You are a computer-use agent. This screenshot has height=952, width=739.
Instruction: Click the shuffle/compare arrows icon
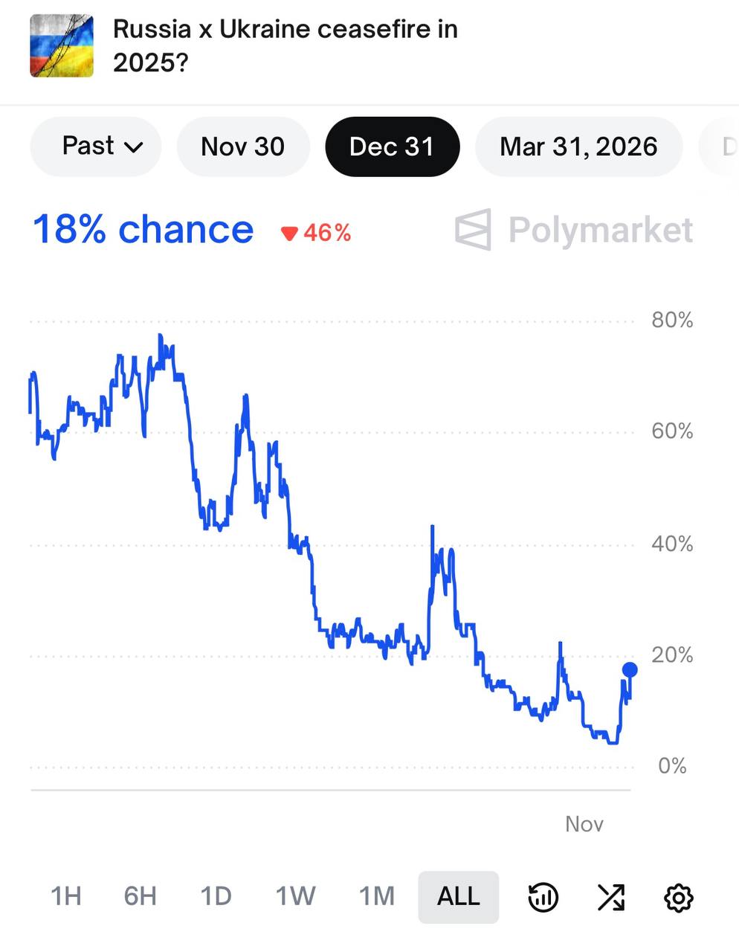pyautogui.click(x=610, y=897)
